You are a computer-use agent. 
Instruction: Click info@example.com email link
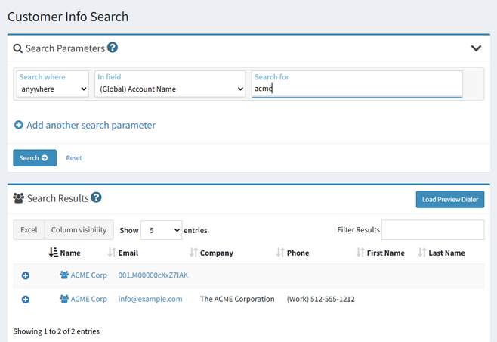coord(150,299)
